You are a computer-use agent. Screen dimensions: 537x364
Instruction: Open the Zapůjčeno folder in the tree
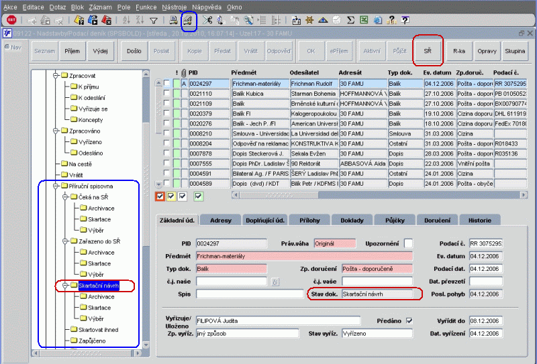(88, 341)
